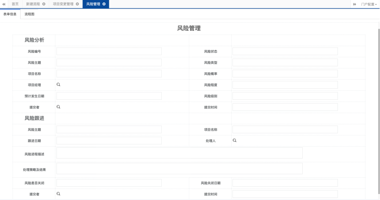The image size is (380, 200).
Task: Click the 项目名称 field under 风险跟进
Action: pyautogui.click(x=285, y=129)
